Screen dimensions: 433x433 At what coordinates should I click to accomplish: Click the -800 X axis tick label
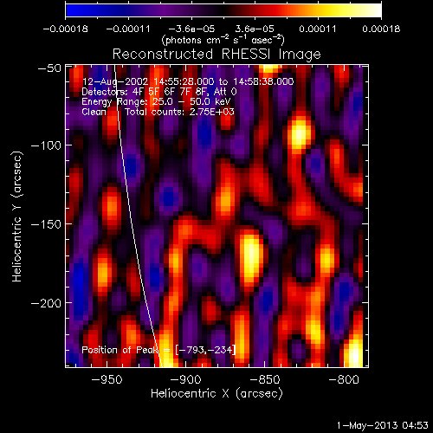click(x=344, y=379)
